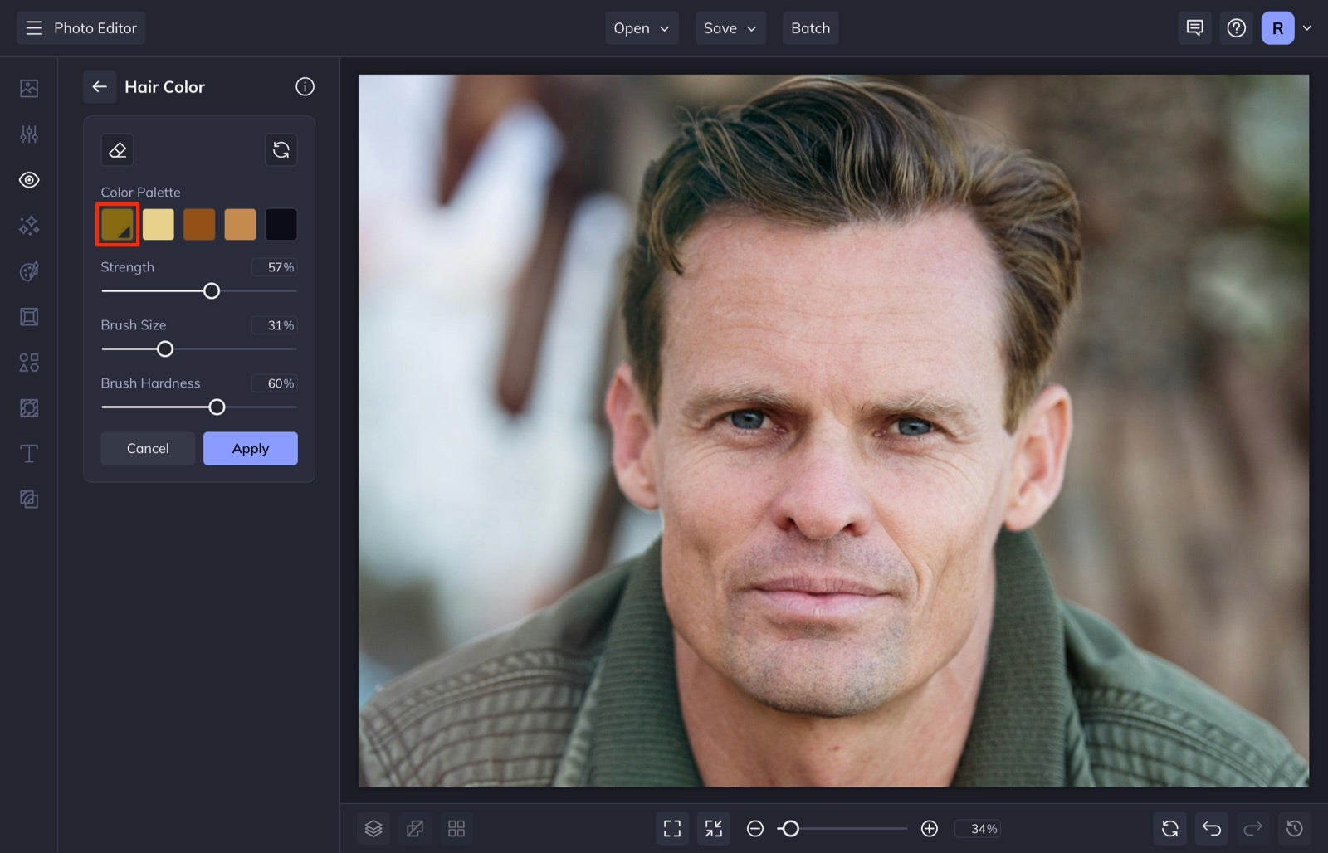The image size is (1328, 853).
Task: Open the Save dropdown
Action: 730,27
